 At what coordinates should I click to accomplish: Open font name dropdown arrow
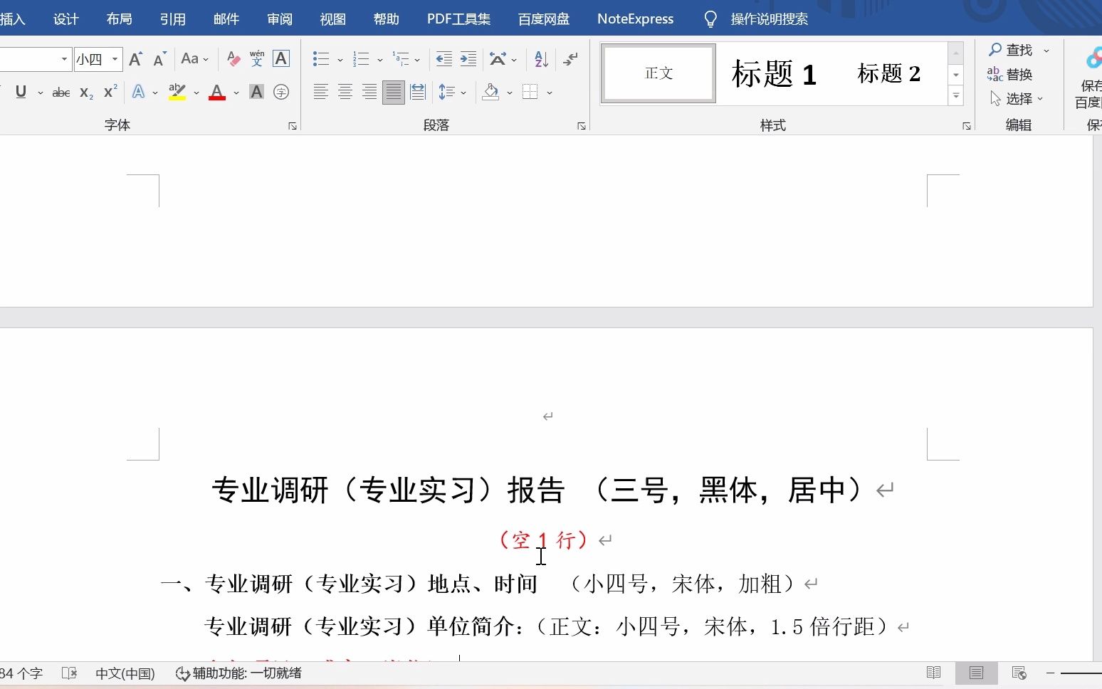click(64, 59)
